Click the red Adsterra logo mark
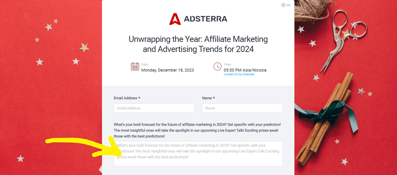 [174, 19]
